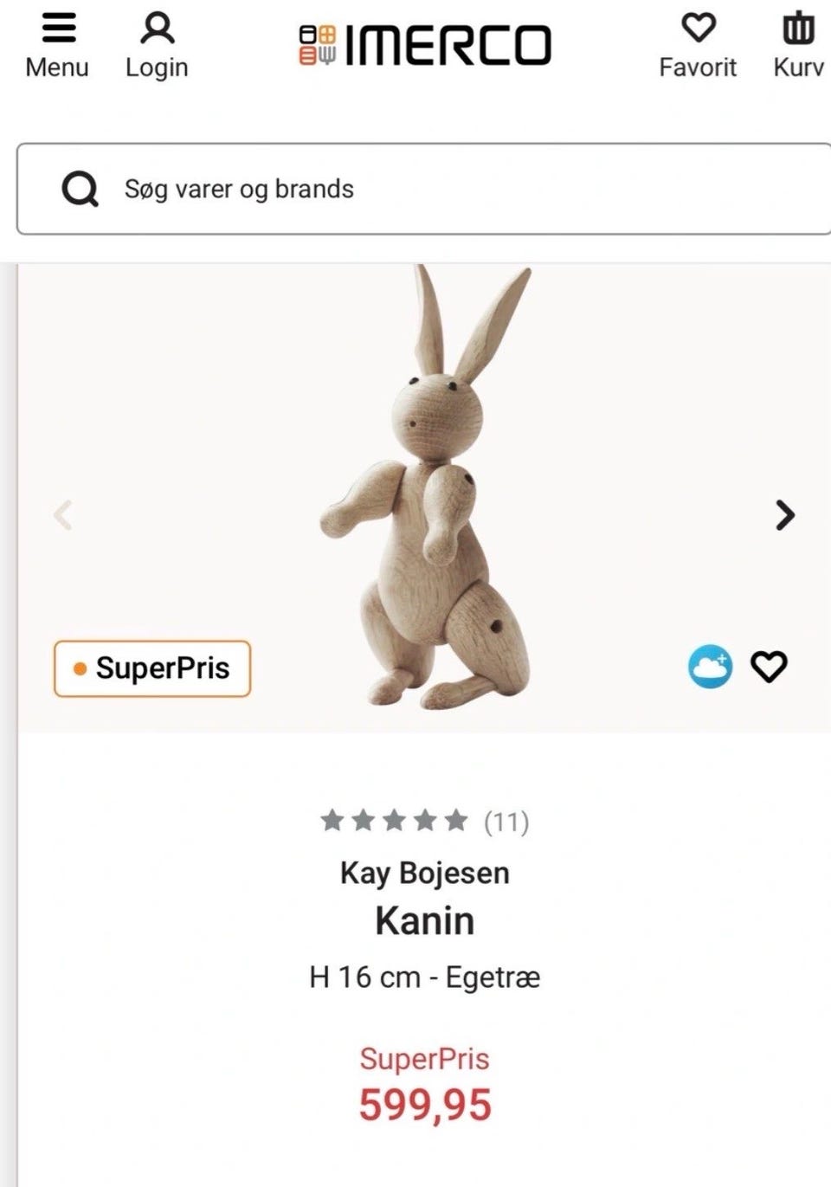The height and width of the screenshot is (1187, 831).
Task: Click the blue cloud plus icon
Action: click(710, 667)
